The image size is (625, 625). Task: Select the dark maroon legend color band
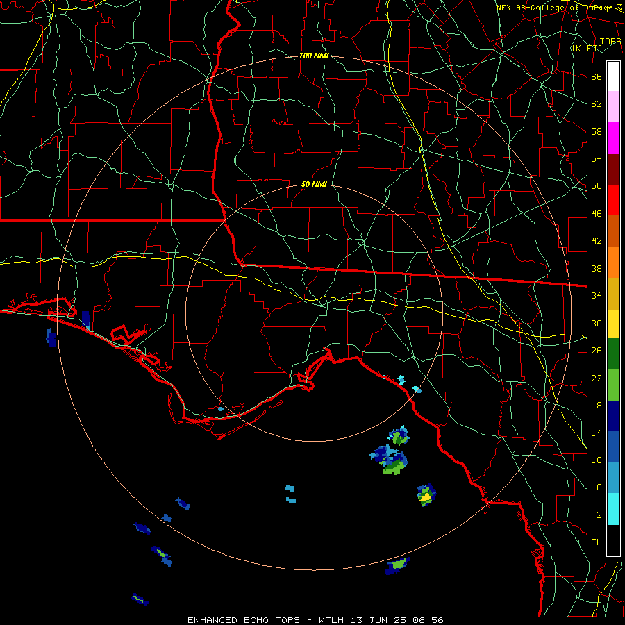coord(613,169)
